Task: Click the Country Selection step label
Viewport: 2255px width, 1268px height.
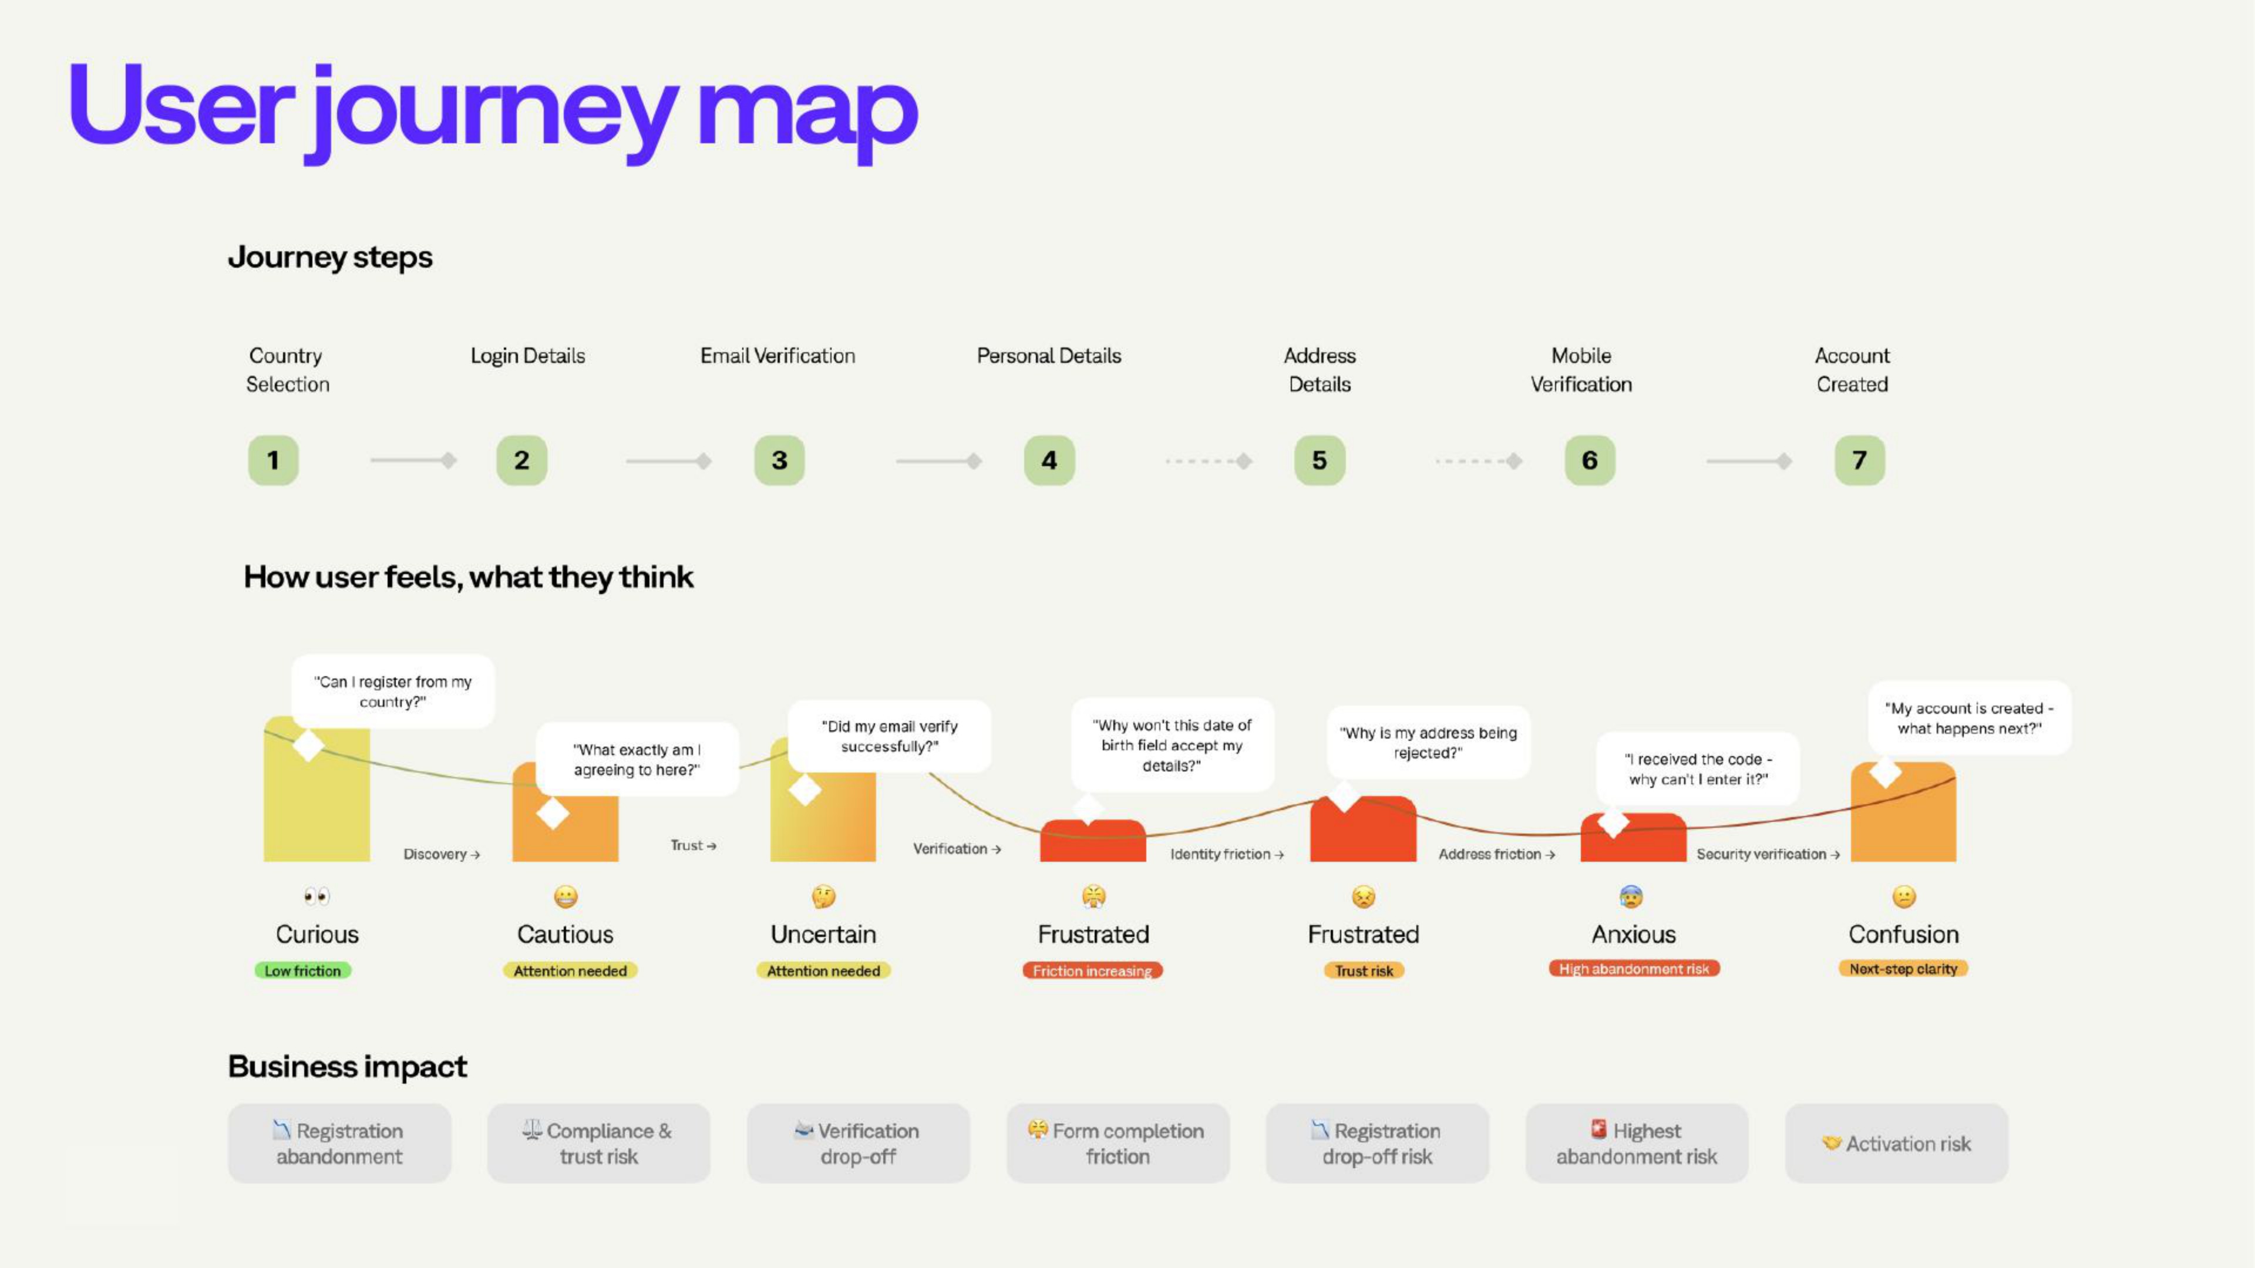Action: pyautogui.click(x=287, y=370)
